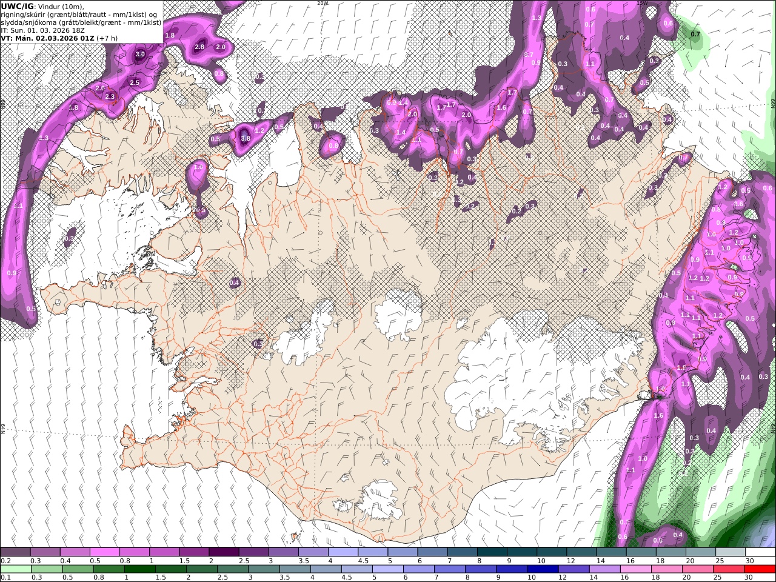Select the light grey 25–30 swatch in upper legend
This screenshot has height=582, width=776.
coord(731,552)
